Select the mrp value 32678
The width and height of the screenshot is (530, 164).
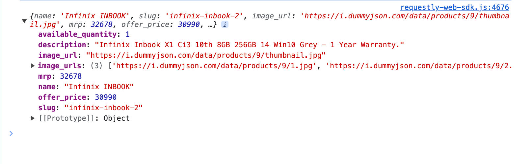(x=71, y=76)
